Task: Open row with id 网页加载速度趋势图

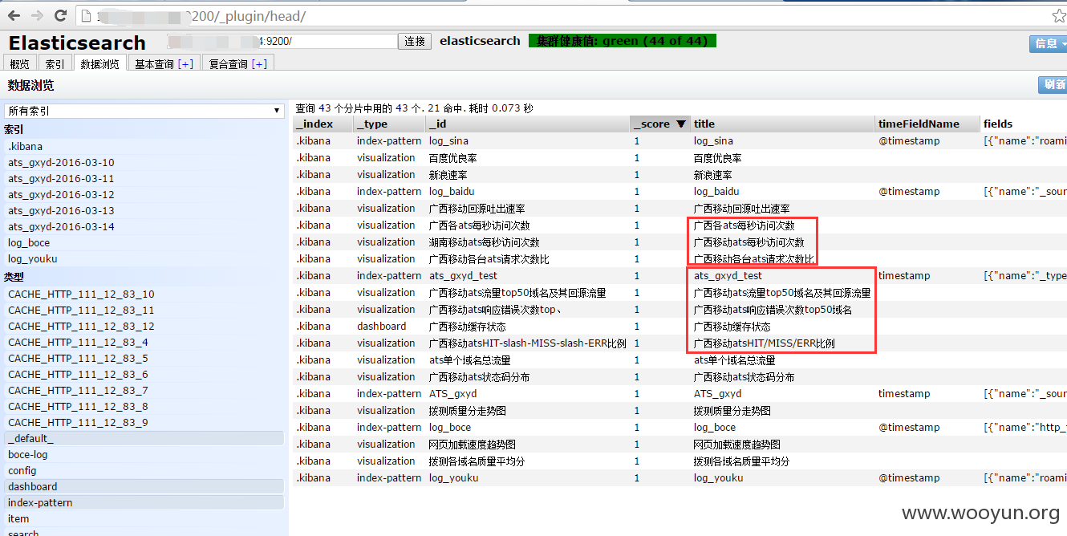Action: pyautogui.click(x=680, y=445)
